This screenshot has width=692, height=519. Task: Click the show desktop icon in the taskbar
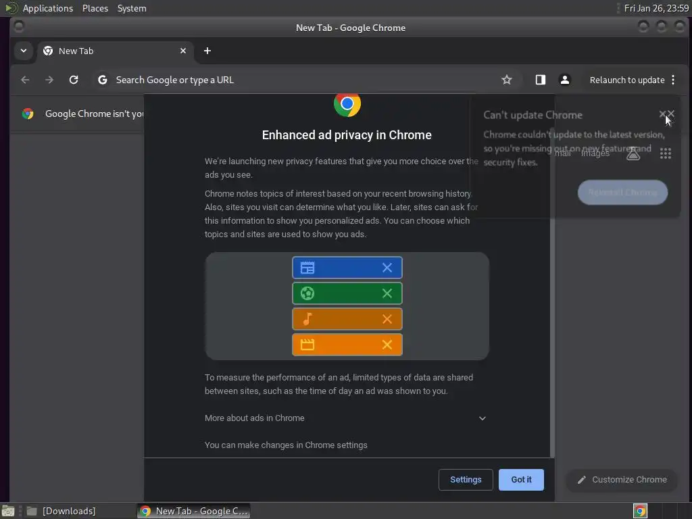7,511
